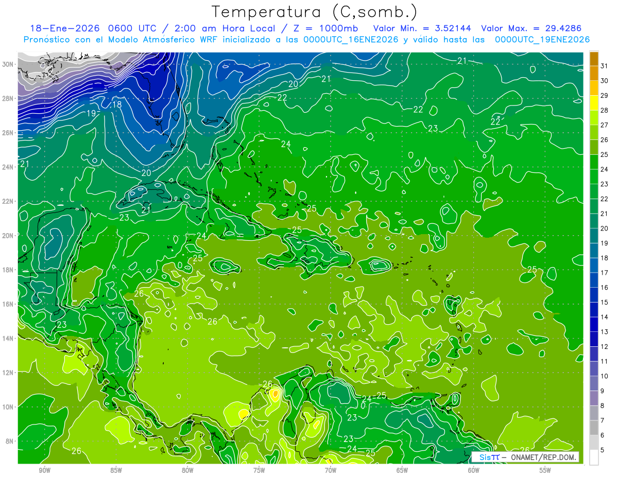Click longitude axis label "60W"
Screen dimensions: 618x477
click(473, 471)
